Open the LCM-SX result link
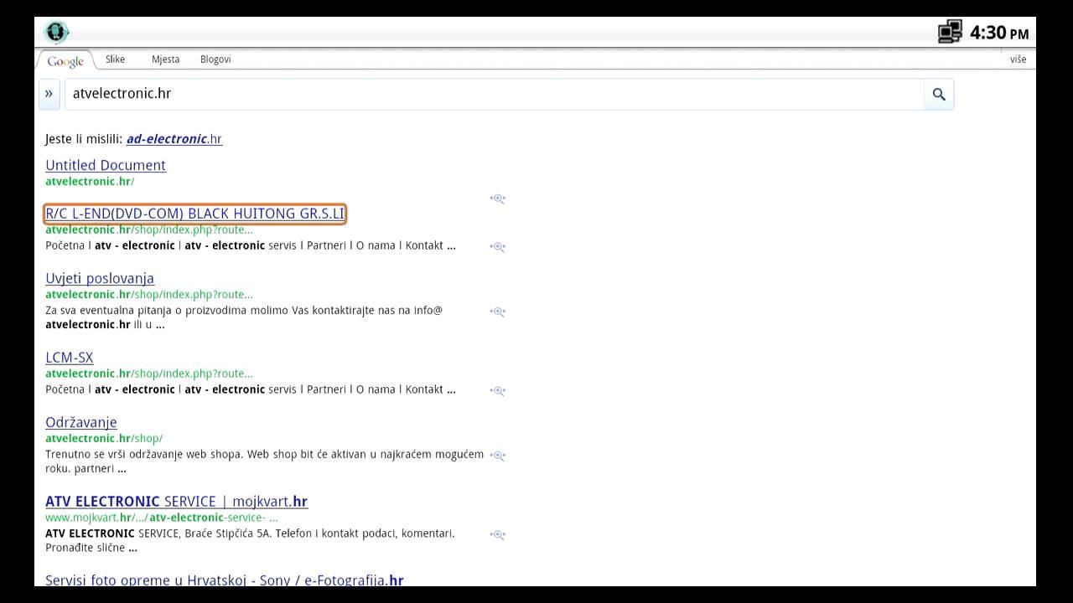The width and height of the screenshot is (1073, 603). click(x=70, y=358)
